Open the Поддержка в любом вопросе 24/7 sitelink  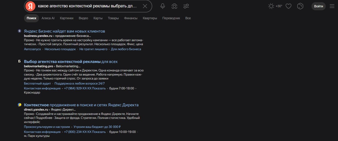79,83
